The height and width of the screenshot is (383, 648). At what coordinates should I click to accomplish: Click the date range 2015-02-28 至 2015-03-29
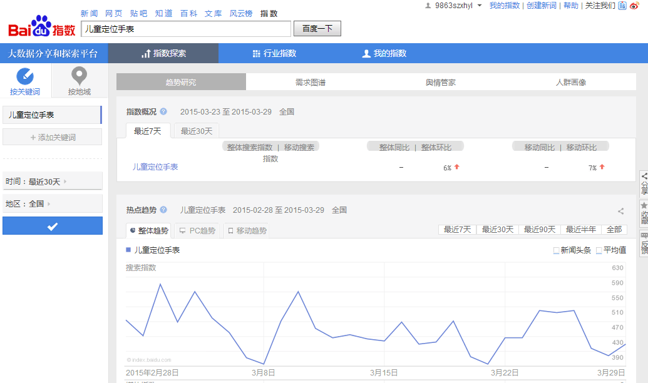click(x=279, y=210)
